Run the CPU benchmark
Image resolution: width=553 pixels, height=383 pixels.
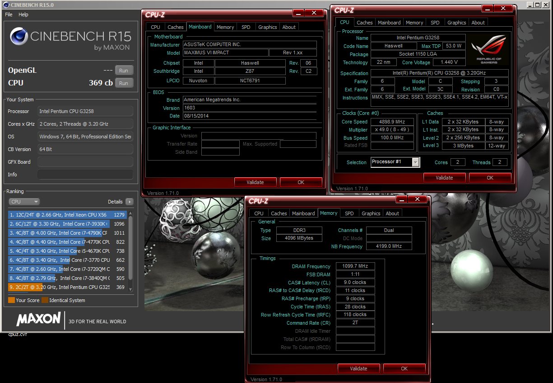pyautogui.click(x=124, y=83)
